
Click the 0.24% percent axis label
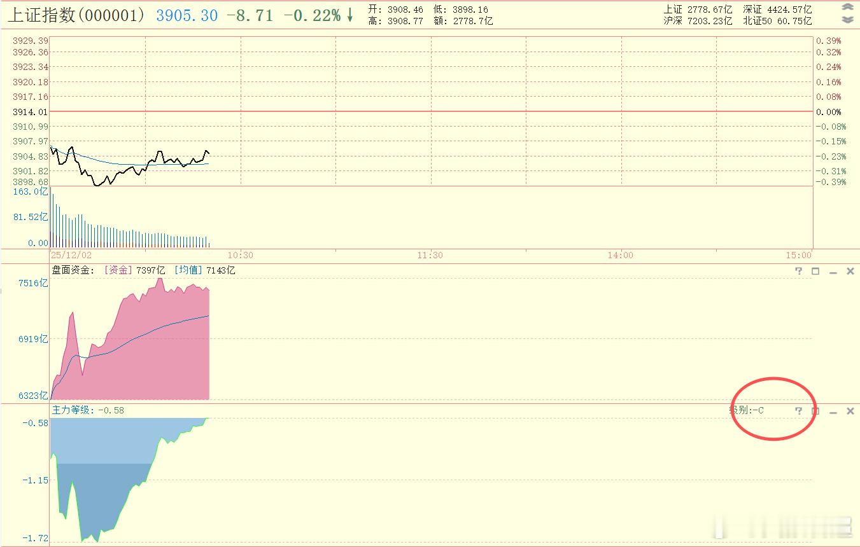(x=829, y=67)
